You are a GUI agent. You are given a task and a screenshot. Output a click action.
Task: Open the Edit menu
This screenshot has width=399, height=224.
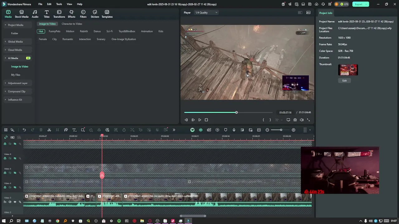tap(49, 4)
